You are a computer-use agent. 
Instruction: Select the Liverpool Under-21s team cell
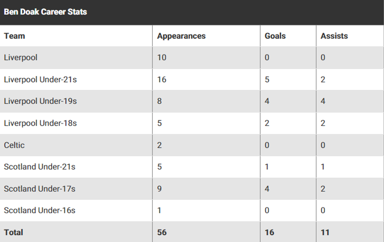click(40, 79)
